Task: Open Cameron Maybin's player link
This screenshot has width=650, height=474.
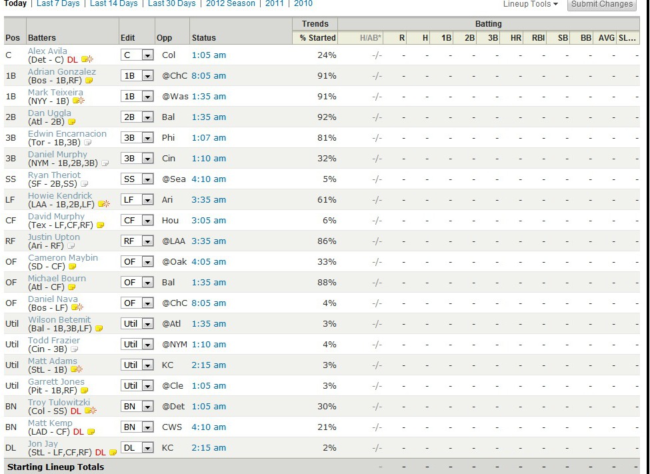Action: [x=63, y=258]
